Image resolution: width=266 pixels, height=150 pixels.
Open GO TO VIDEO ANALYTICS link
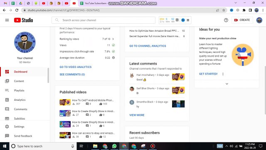click(76, 67)
